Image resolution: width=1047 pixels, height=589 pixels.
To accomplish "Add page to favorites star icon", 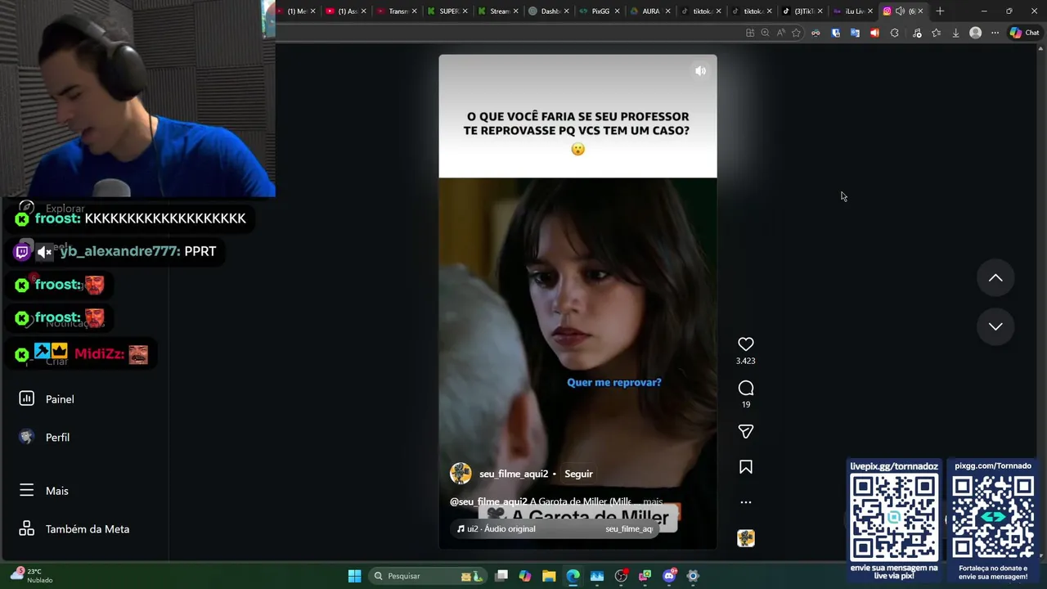I will pyautogui.click(x=796, y=33).
